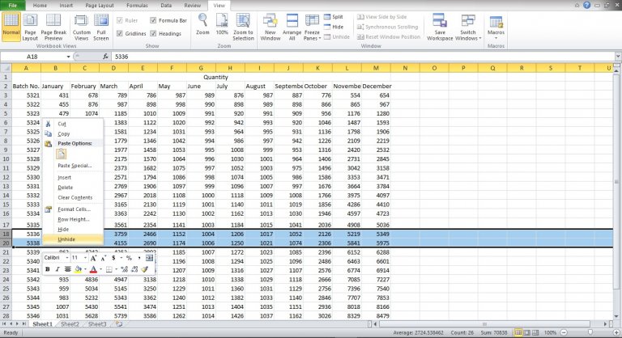Image resolution: width=622 pixels, height=338 pixels.
Task: Switch to the Page Layout ribbon tab
Action: pos(99,5)
